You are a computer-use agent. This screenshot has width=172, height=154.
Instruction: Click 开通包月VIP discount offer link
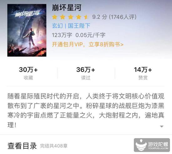coord(88,44)
